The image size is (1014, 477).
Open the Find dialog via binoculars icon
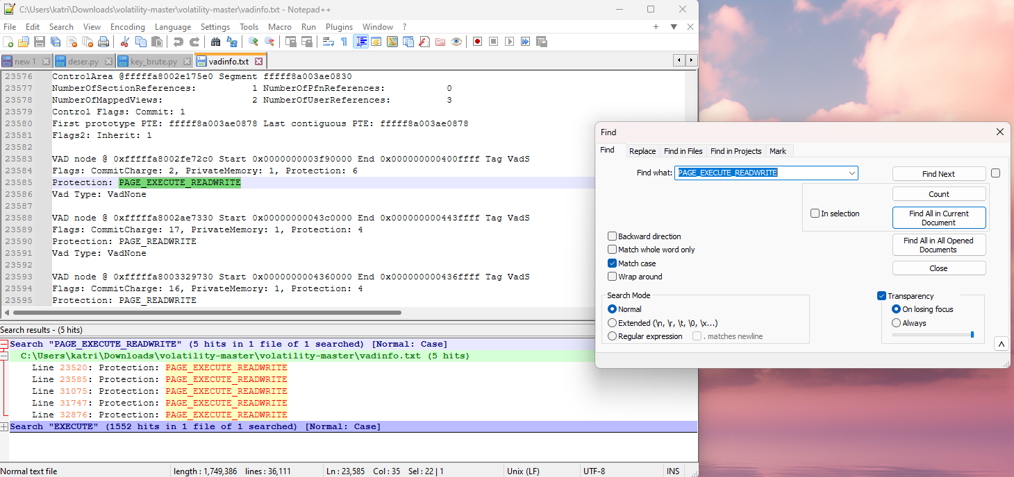[x=216, y=42]
